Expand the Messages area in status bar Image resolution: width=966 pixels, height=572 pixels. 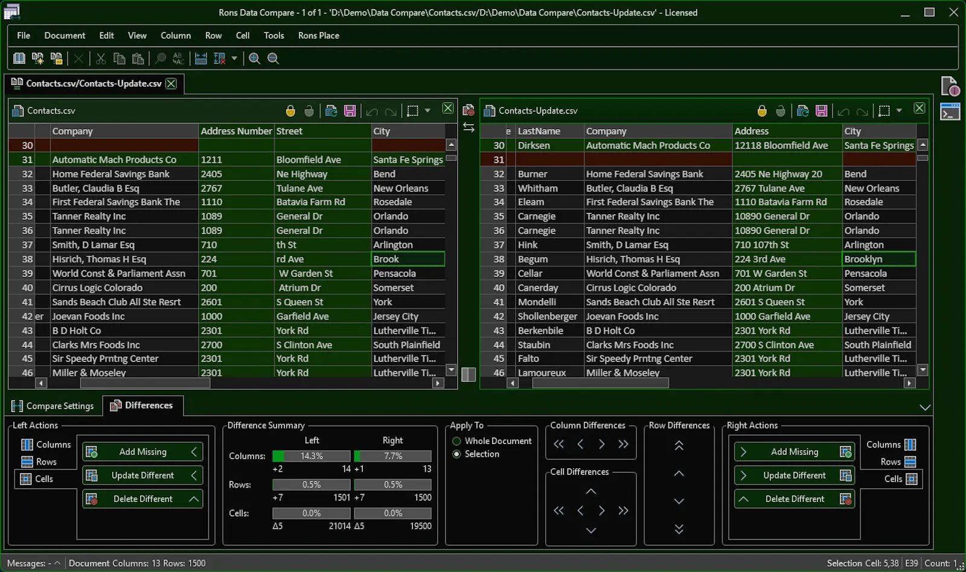click(x=57, y=563)
